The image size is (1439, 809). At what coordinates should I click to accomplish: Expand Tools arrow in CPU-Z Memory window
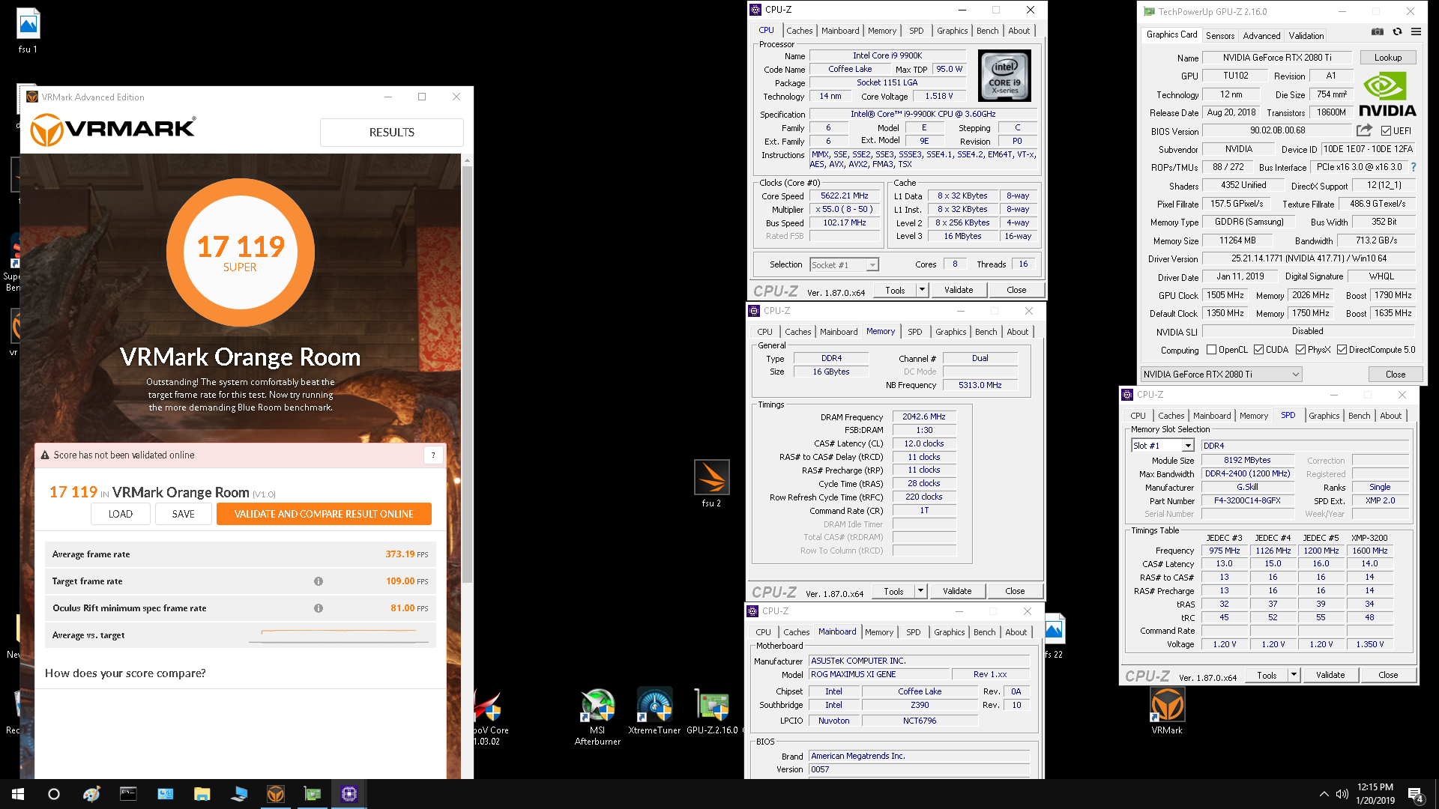click(x=920, y=591)
